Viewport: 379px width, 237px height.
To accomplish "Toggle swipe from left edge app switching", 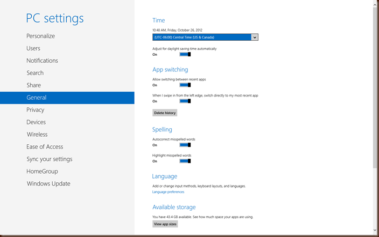I will 185,101.
